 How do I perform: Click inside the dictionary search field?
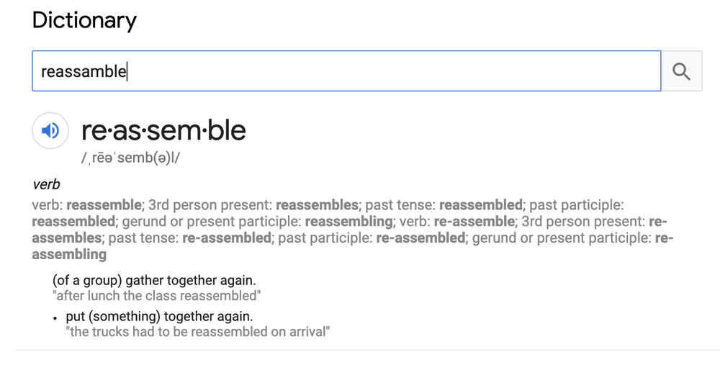click(346, 71)
